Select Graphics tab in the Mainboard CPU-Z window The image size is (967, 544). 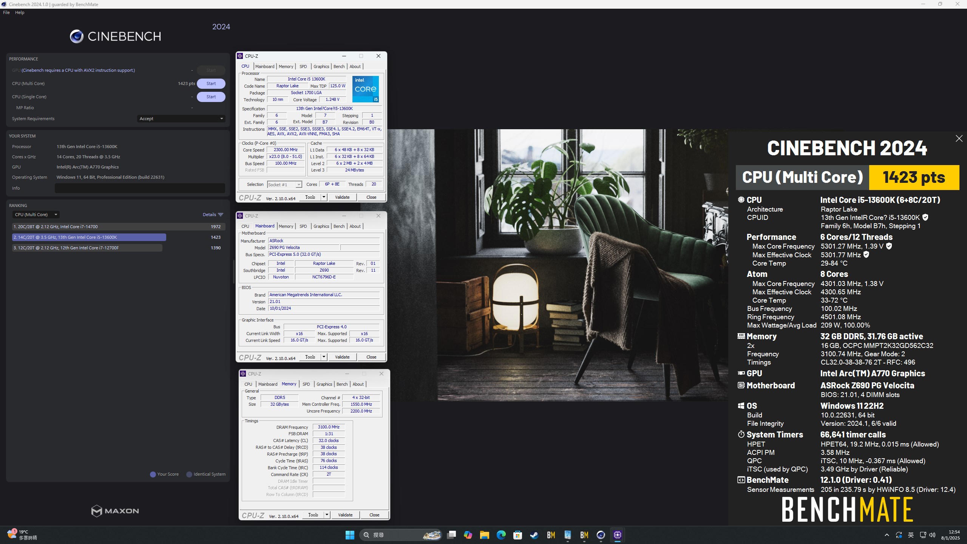(x=321, y=226)
